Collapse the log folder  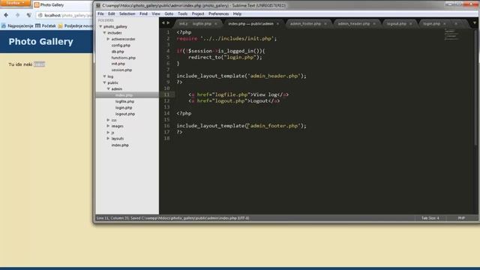pyautogui.click(x=104, y=76)
